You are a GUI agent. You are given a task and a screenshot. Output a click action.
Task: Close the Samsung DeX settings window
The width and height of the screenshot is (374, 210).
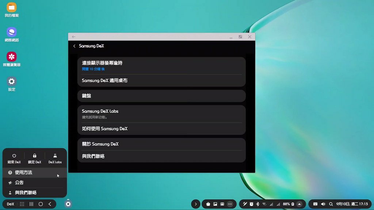tap(249, 37)
